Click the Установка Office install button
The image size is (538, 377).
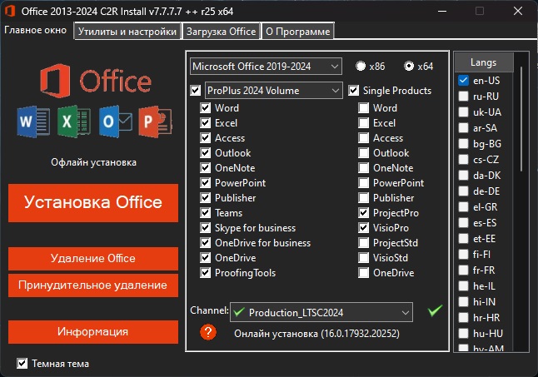pyautogui.click(x=93, y=202)
